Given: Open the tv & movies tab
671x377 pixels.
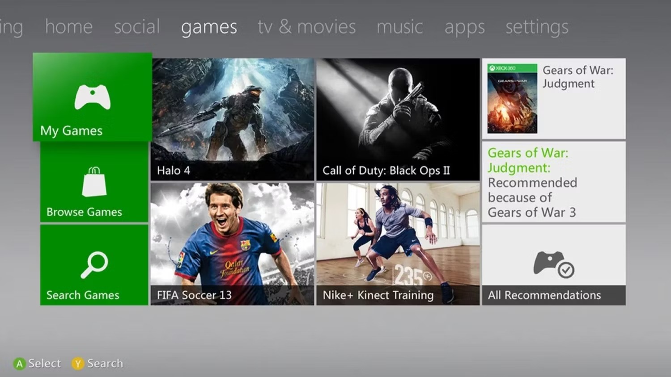Looking at the screenshot, I should click(306, 27).
